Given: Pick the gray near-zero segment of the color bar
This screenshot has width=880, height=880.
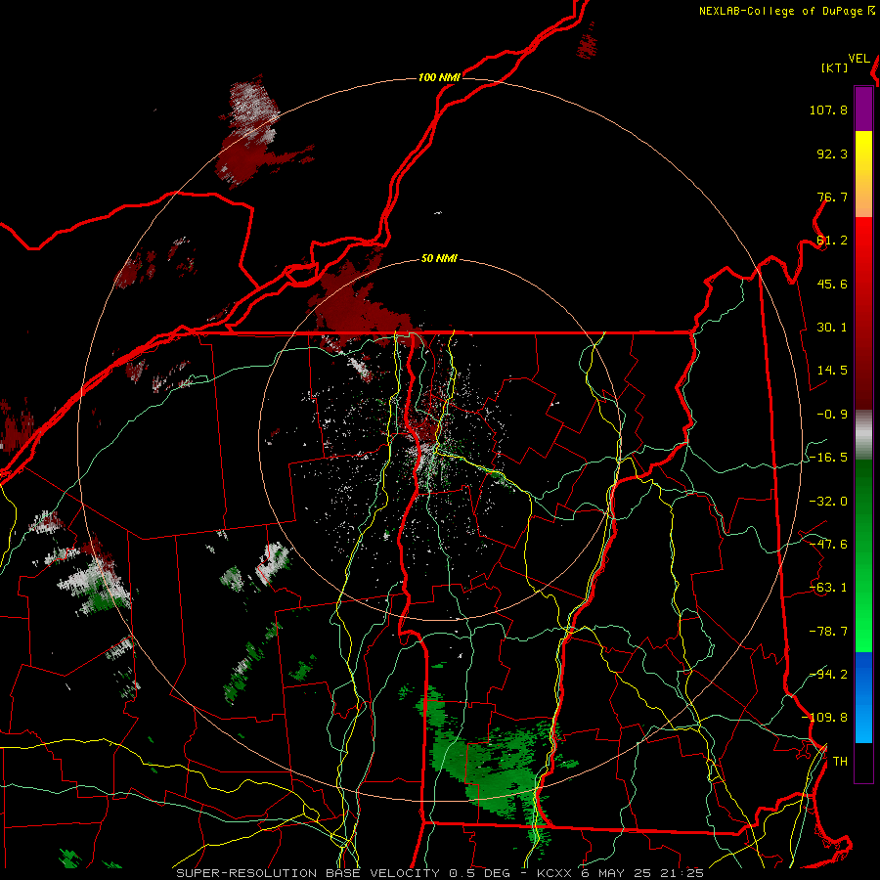Looking at the screenshot, I should (x=863, y=435).
